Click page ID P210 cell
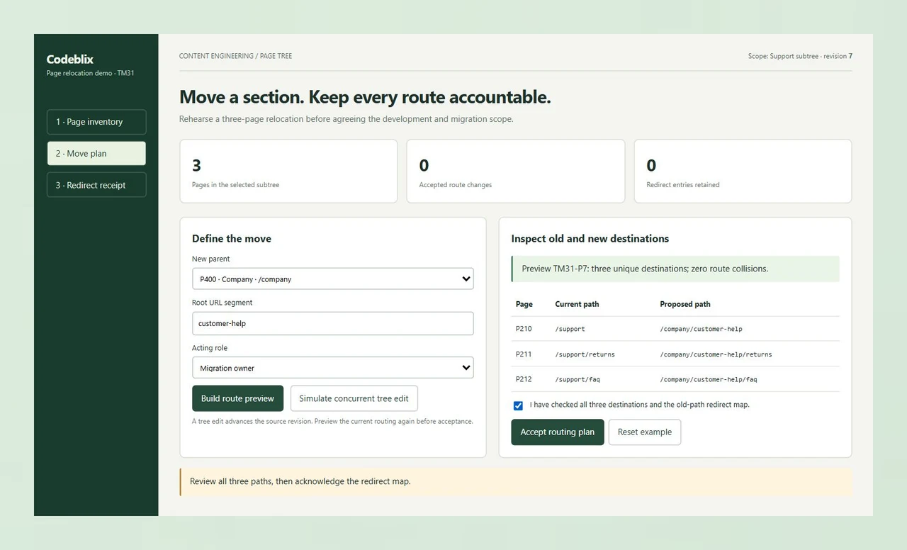Viewport: 907px width, 550px height. 524,329
